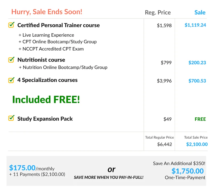Select the $175.00 monthly payment option
The height and width of the screenshot is (190, 213).
click(32, 168)
